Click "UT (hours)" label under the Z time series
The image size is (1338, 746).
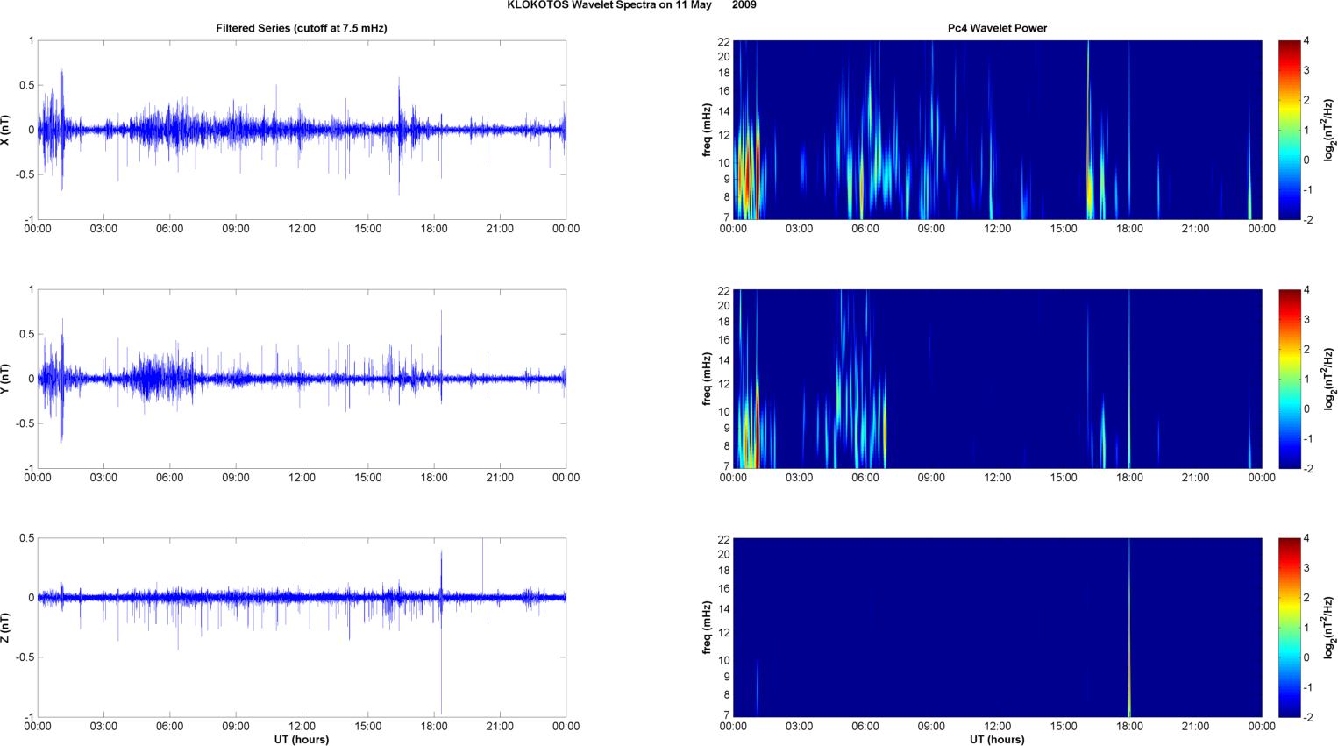pyautogui.click(x=302, y=740)
